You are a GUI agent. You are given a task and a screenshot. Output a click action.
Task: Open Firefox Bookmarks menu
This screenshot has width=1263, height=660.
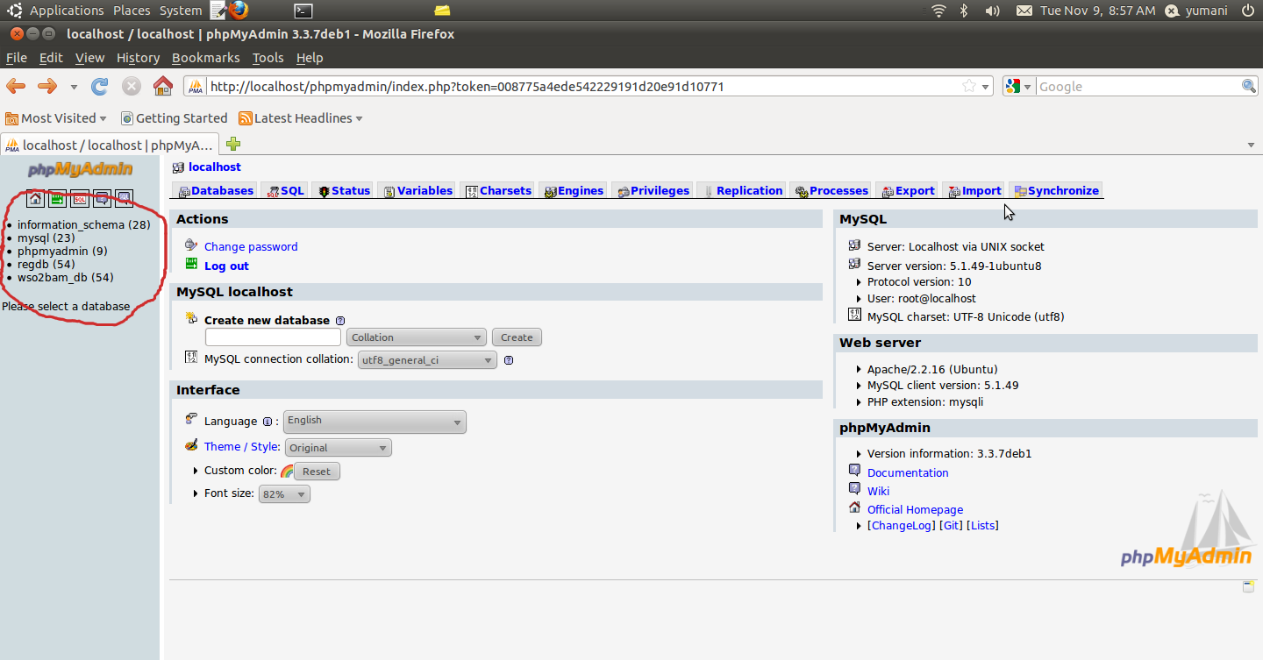click(x=205, y=58)
